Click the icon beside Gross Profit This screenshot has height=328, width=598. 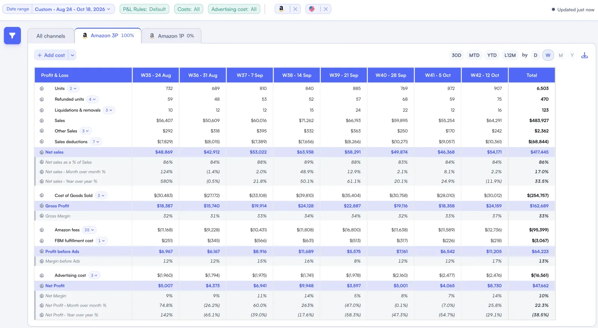tap(41, 206)
